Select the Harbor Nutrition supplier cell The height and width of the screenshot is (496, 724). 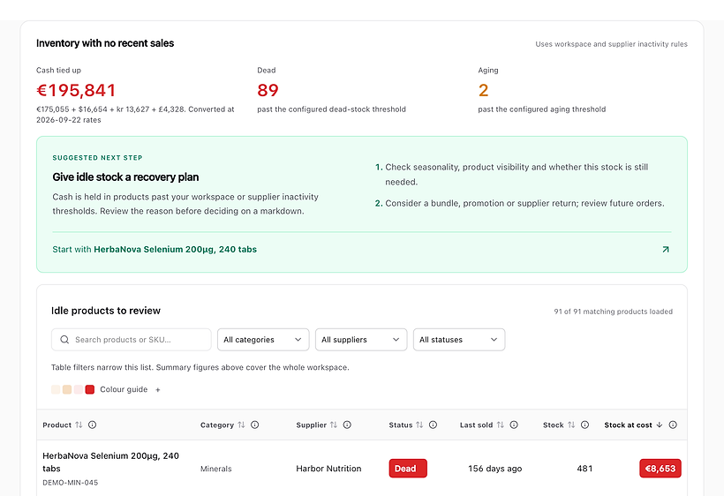(x=328, y=469)
